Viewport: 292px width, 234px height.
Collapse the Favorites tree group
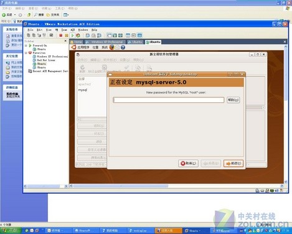tap(26, 53)
